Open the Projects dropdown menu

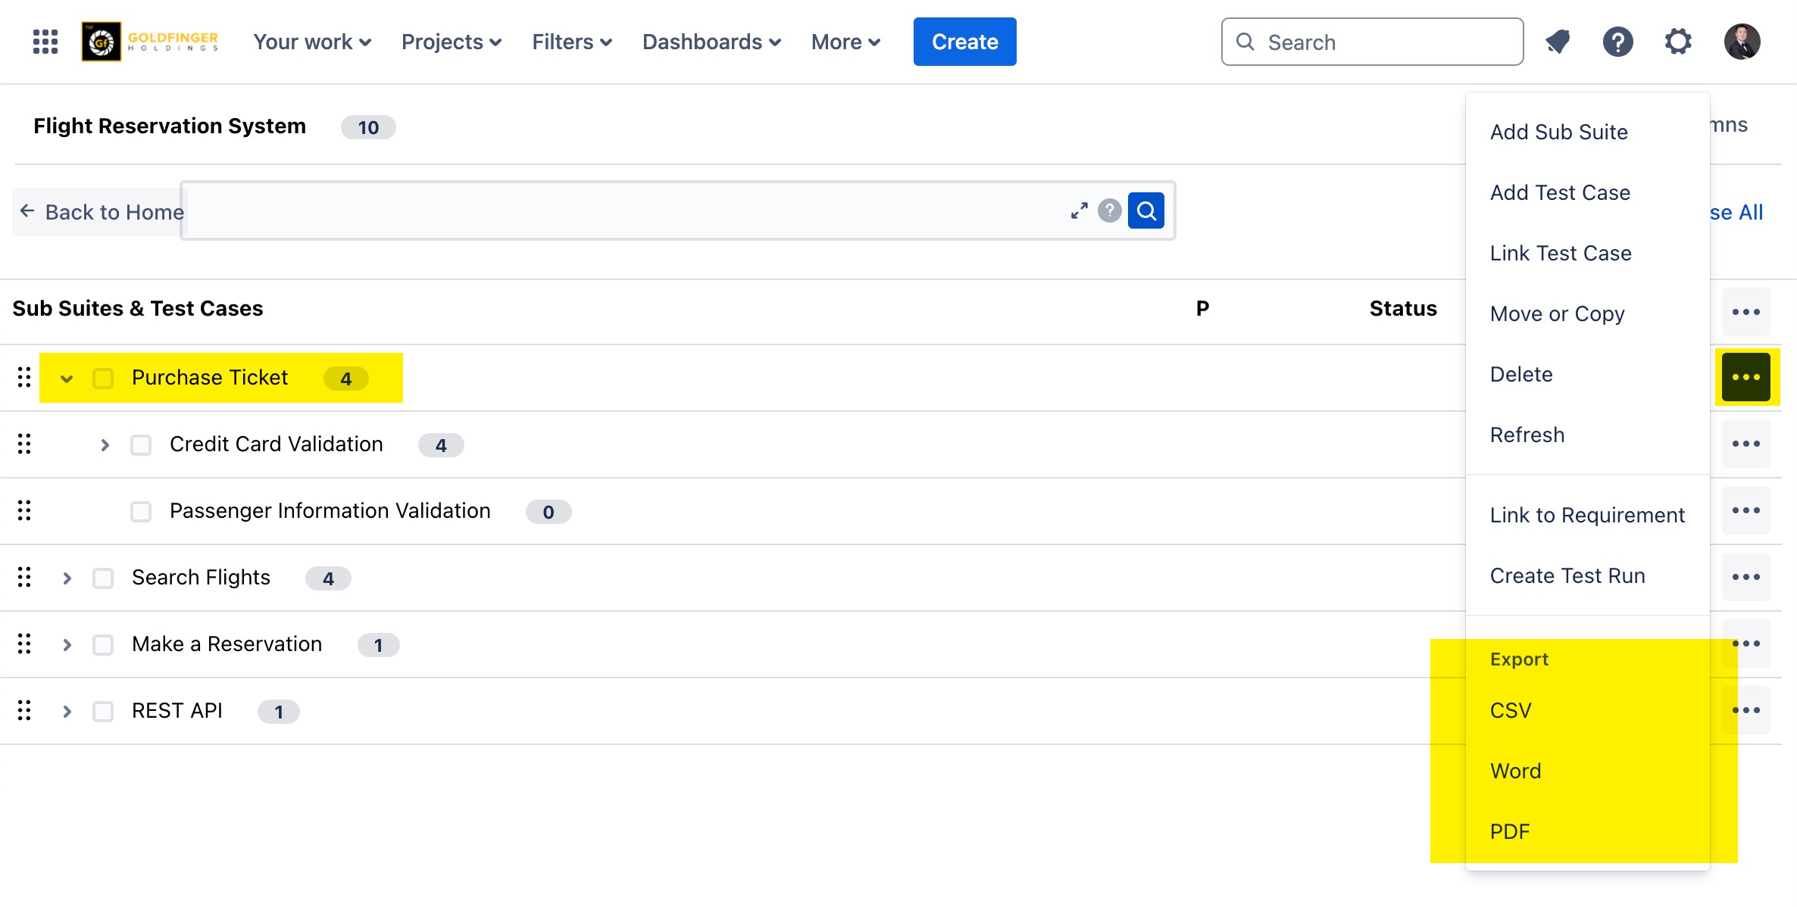451,42
